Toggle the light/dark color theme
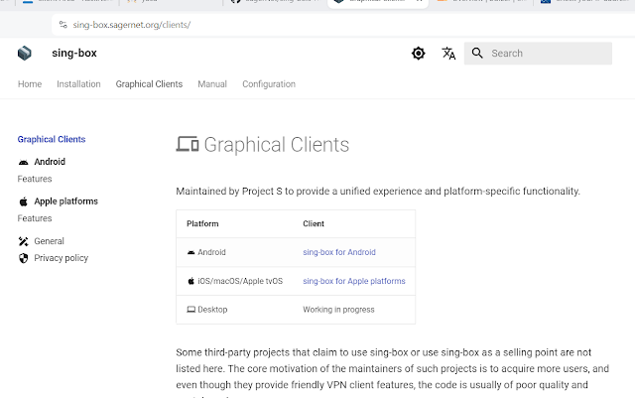Viewport: 635px width, 398px height. 419,54
